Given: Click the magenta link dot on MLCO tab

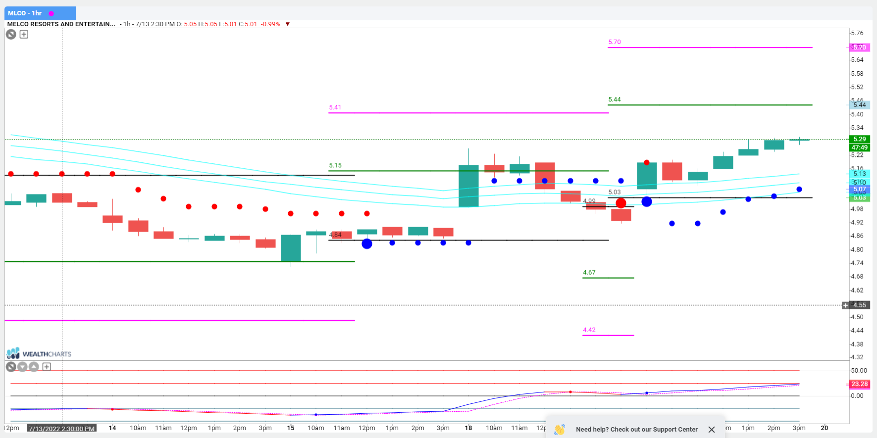Looking at the screenshot, I should 52,13.
